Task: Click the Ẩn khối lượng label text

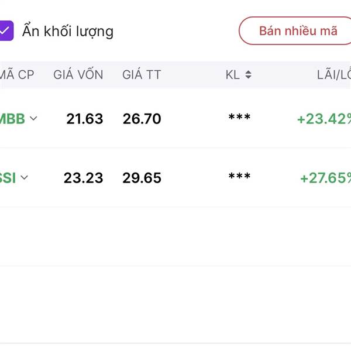Action: (x=68, y=31)
